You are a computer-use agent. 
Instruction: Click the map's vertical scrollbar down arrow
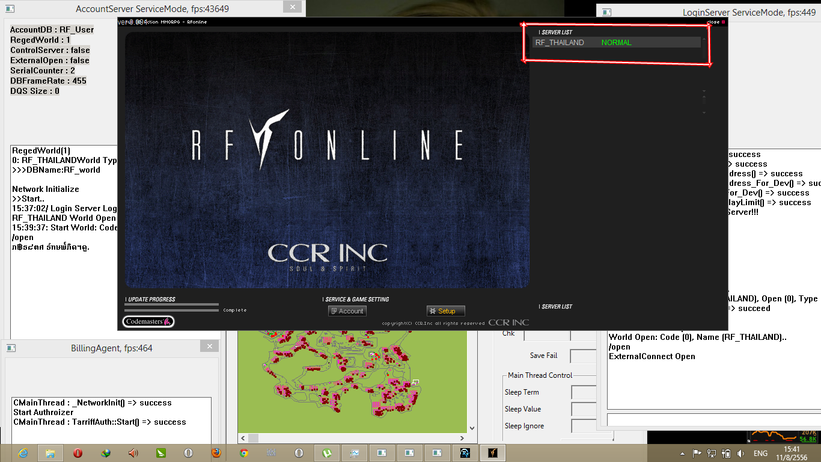(x=472, y=428)
